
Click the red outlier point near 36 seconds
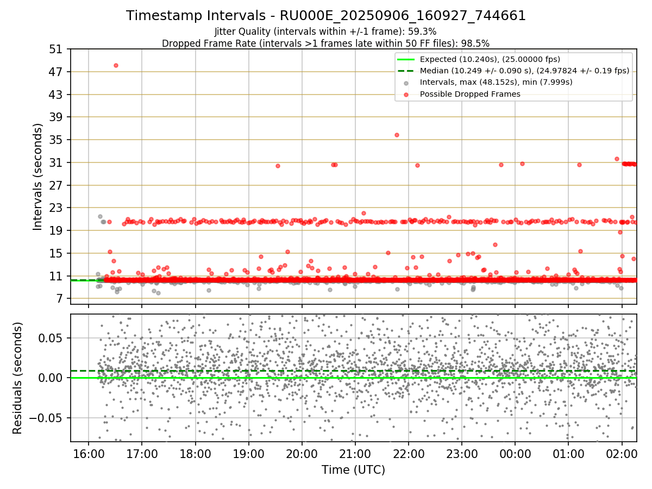397,135
